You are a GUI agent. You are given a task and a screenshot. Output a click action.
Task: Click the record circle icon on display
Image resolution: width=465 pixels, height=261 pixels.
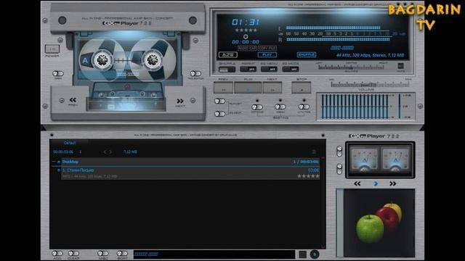(246, 37)
